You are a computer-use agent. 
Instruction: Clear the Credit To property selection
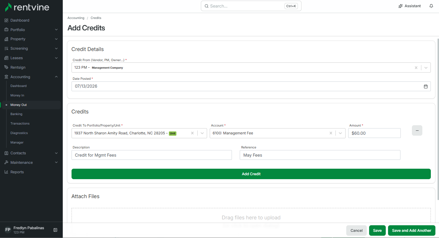(192, 133)
